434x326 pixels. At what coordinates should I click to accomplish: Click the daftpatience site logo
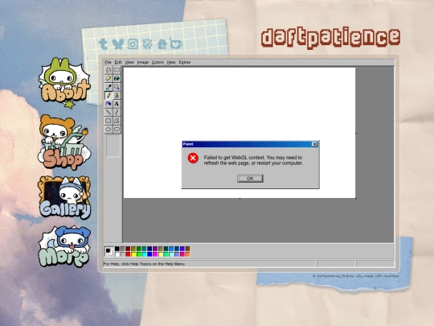click(x=331, y=39)
